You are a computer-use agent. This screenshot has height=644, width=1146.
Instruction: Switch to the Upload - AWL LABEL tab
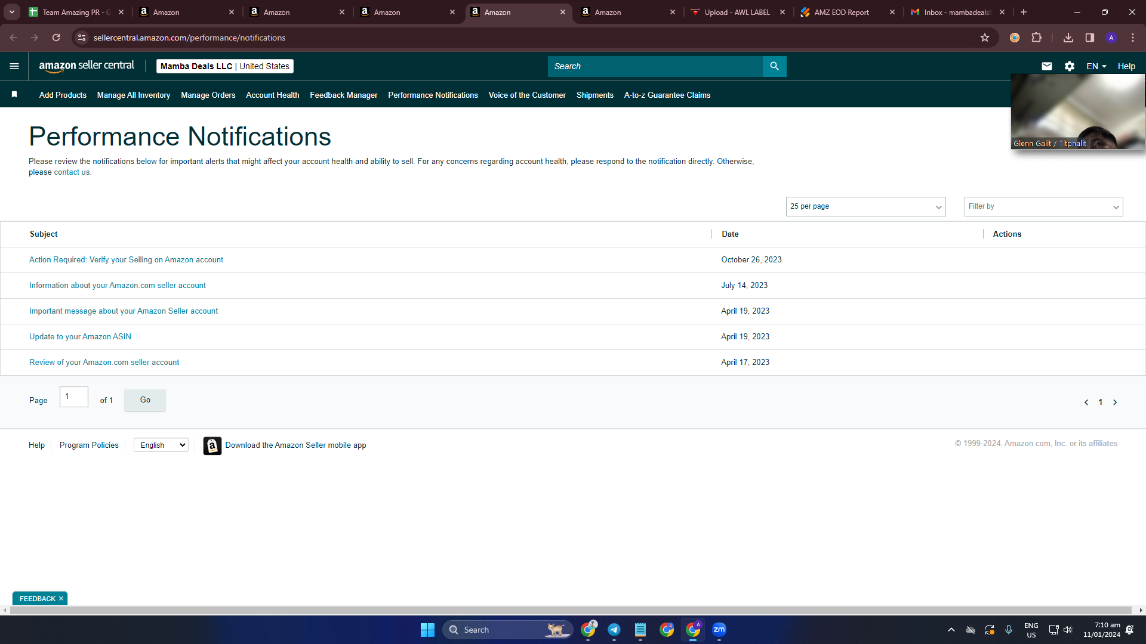click(738, 12)
